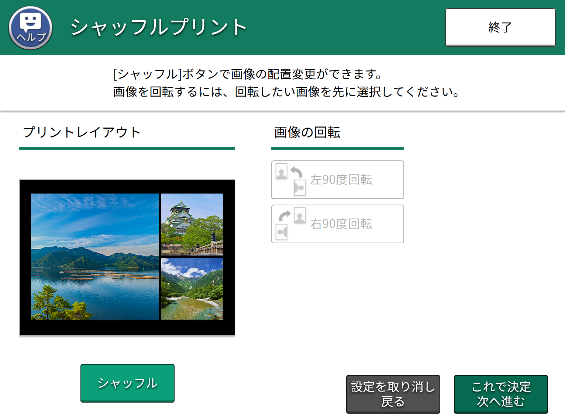
Task: Select the castle photo in the layout
Action: (x=192, y=225)
